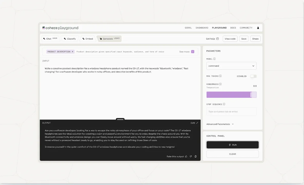Screen dimensions: 304x185
Task: Remove the Product Description tag
Action: 72,52
